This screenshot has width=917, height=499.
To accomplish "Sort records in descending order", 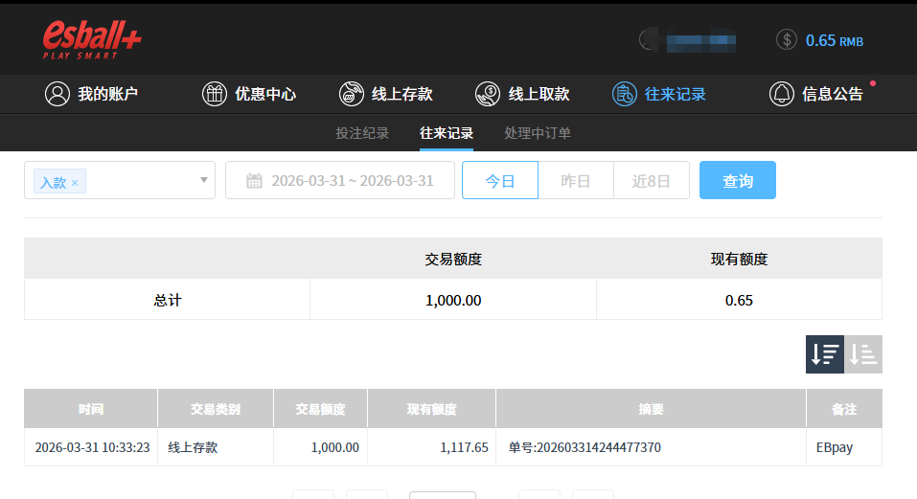I will [x=825, y=354].
